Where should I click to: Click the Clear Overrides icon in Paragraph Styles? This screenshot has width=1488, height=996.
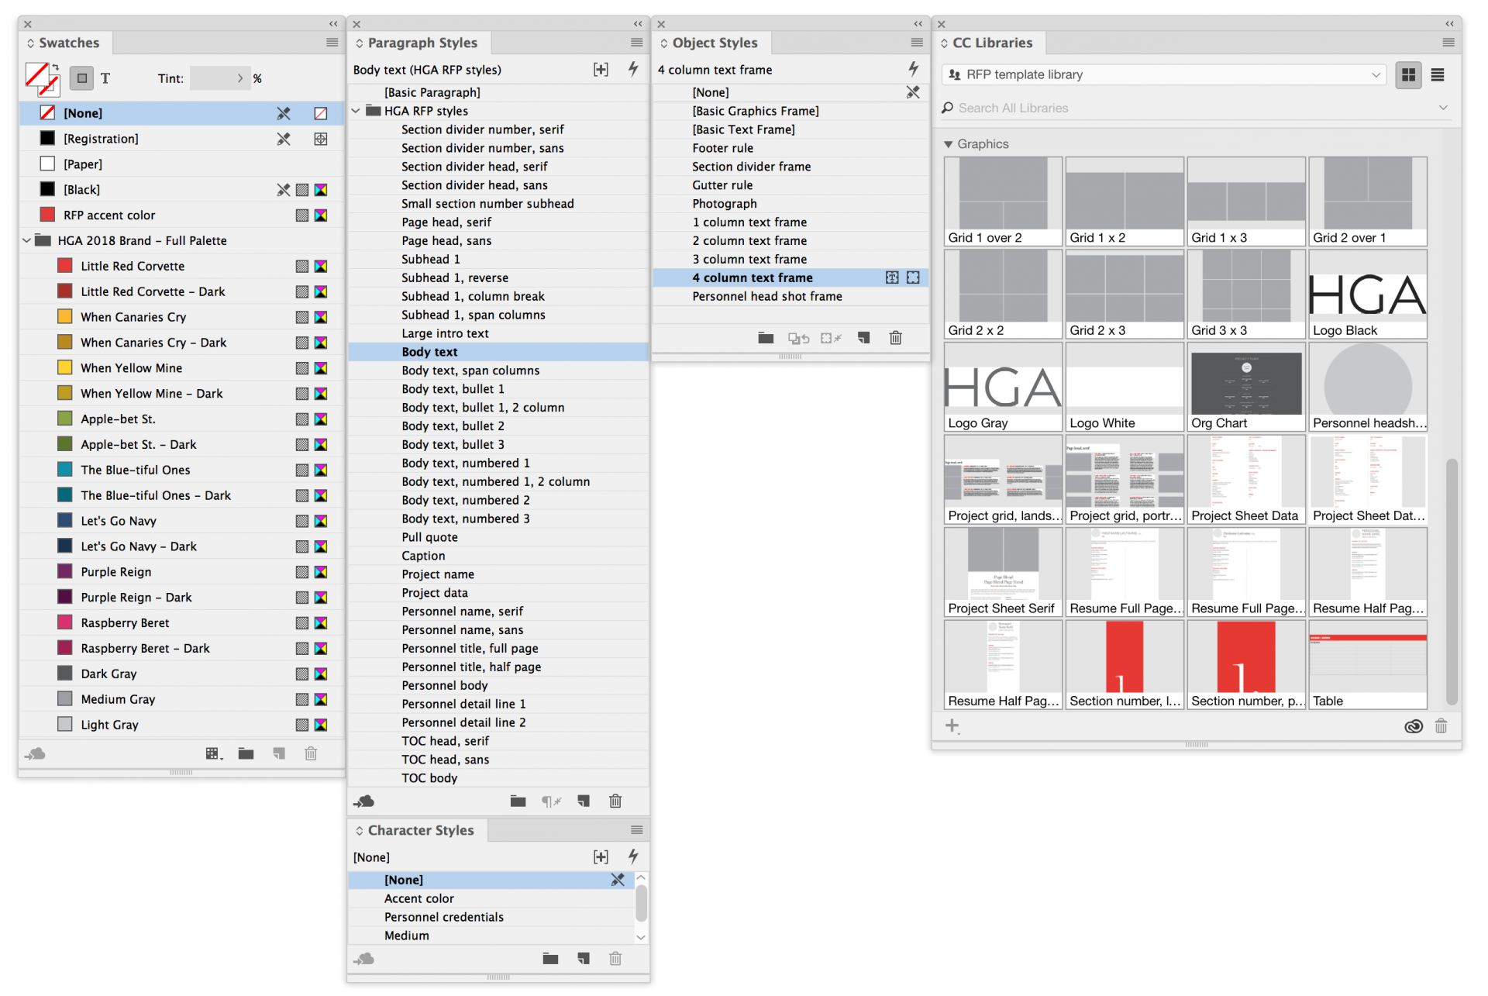(550, 801)
